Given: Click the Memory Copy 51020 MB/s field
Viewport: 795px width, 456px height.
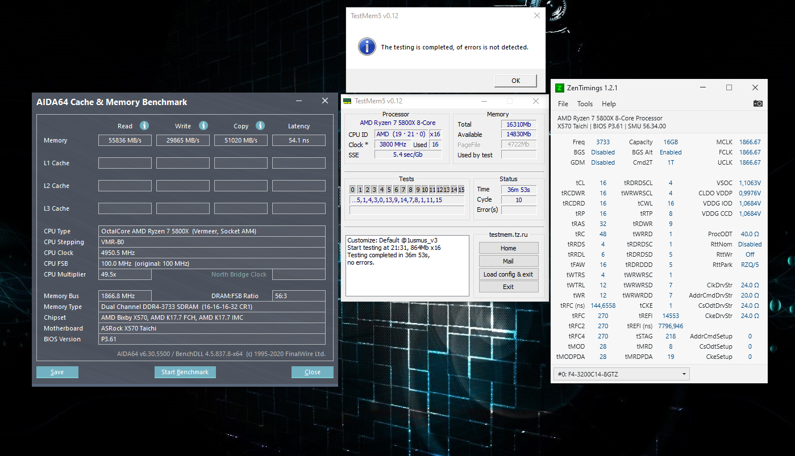Looking at the screenshot, I should pyautogui.click(x=241, y=140).
